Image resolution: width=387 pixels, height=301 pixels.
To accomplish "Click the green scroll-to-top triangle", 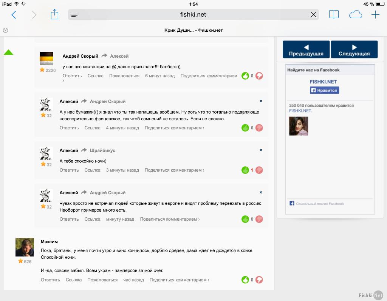I will [8, 52].
